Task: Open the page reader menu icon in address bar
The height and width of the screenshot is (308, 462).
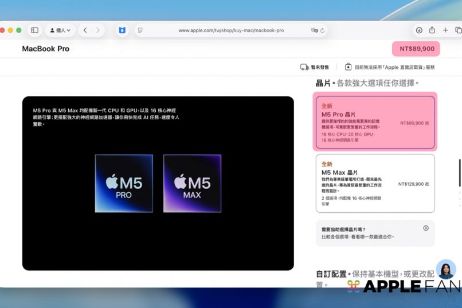Action: tap(140, 30)
